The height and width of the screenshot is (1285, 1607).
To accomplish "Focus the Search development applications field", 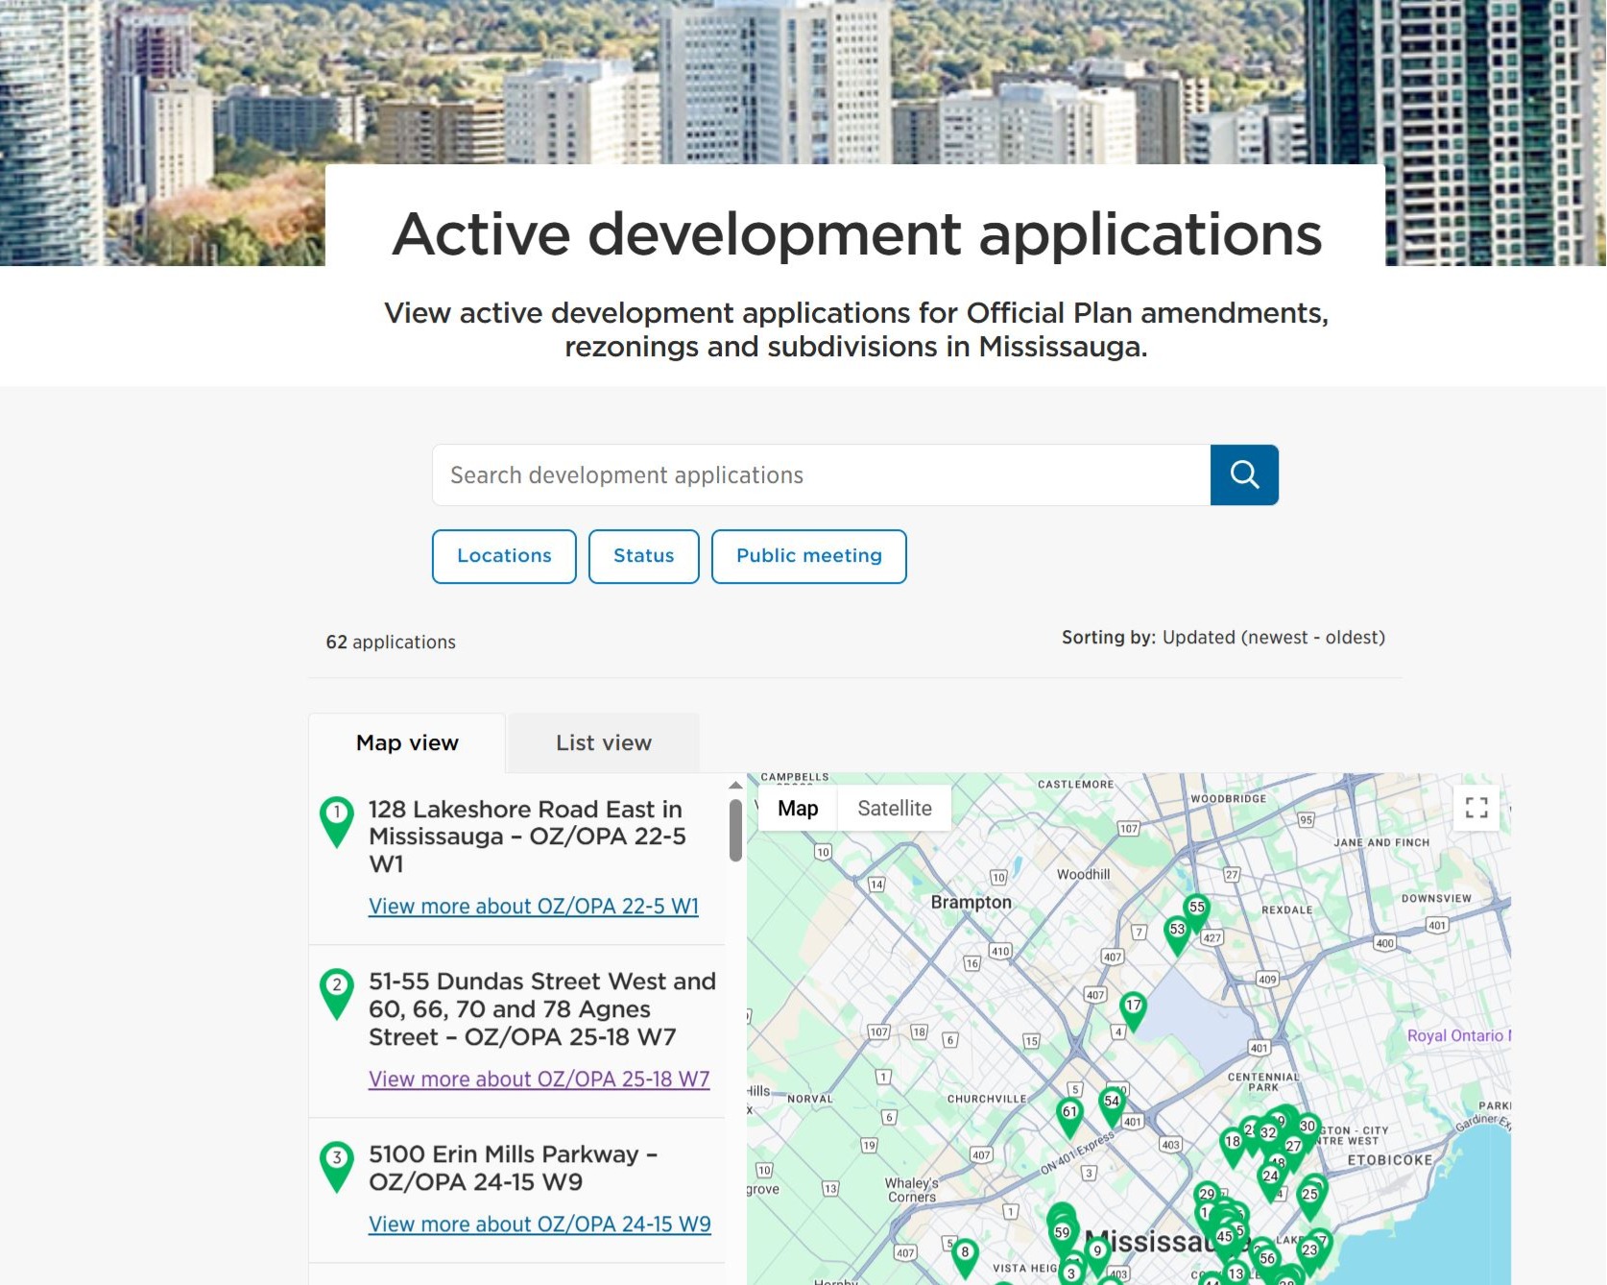I will point(821,475).
